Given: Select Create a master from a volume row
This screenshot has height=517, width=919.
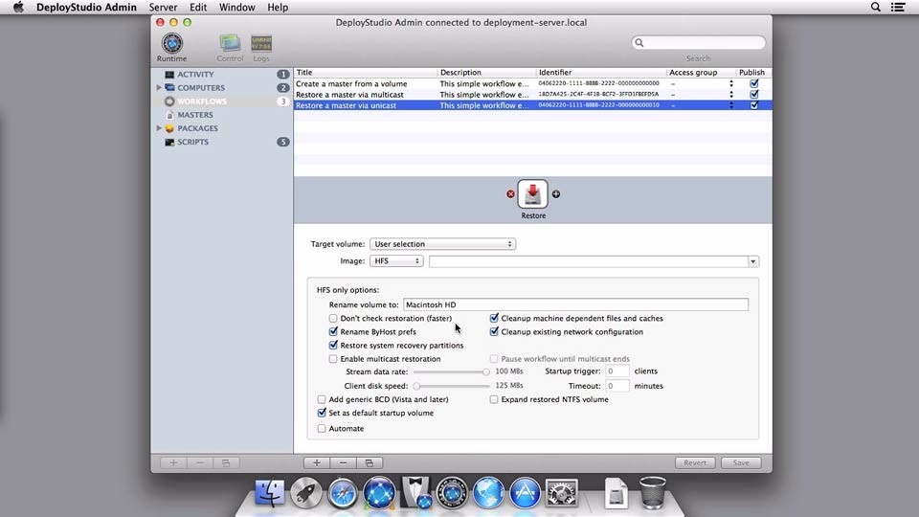Looking at the screenshot, I should pyautogui.click(x=532, y=83).
